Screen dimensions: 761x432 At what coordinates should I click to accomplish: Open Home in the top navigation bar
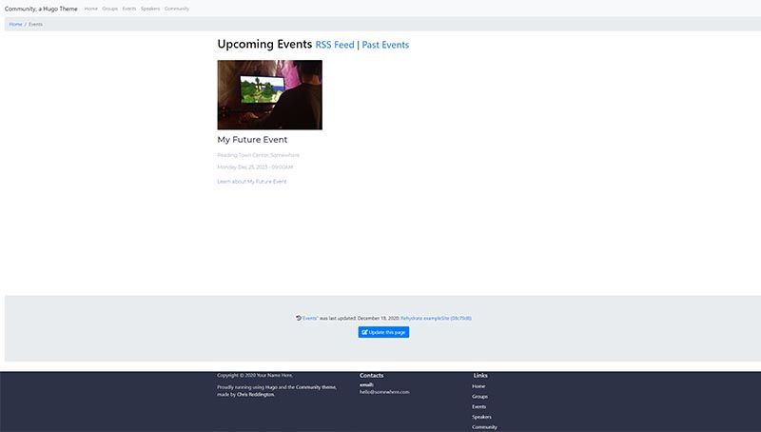90,9
